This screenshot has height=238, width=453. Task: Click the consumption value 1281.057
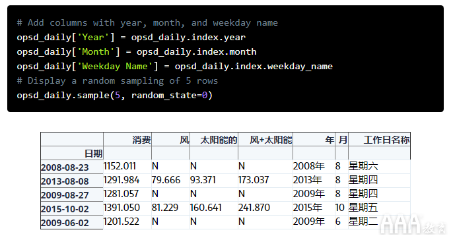coord(121,194)
